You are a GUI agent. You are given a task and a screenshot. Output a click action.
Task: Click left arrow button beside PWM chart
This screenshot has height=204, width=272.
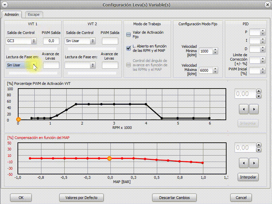244,109
